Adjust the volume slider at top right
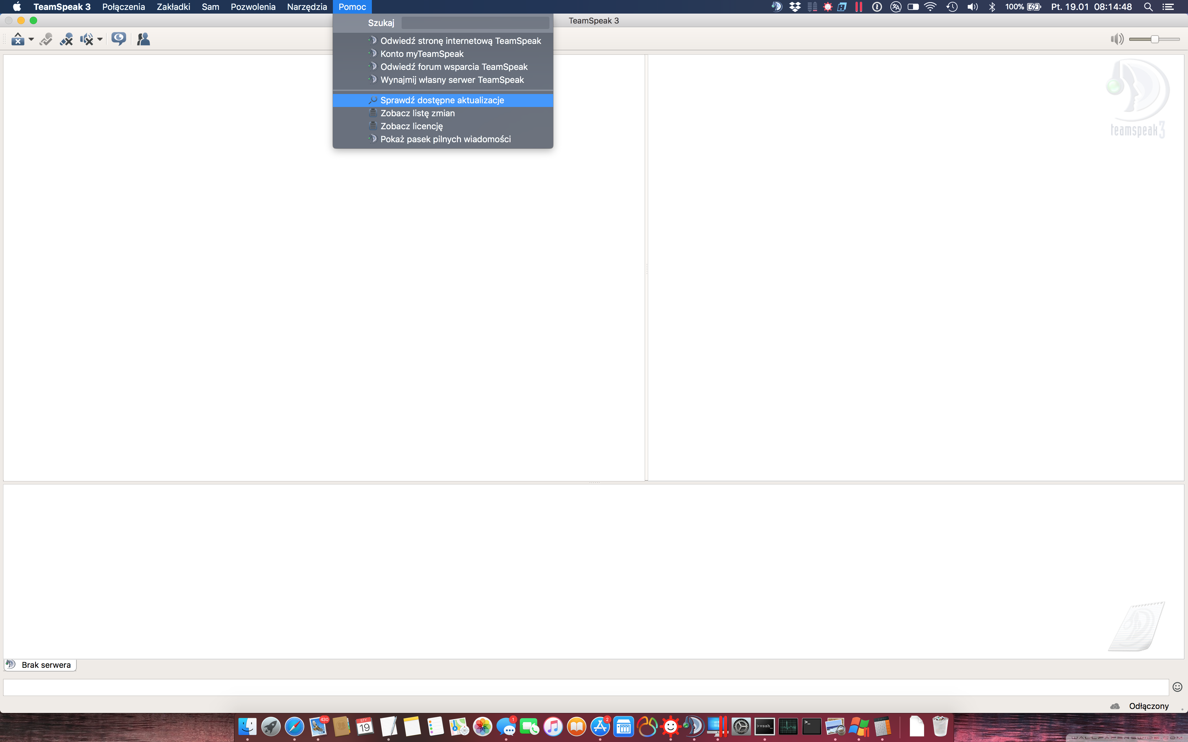The height and width of the screenshot is (742, 1188). (1154, 39)
